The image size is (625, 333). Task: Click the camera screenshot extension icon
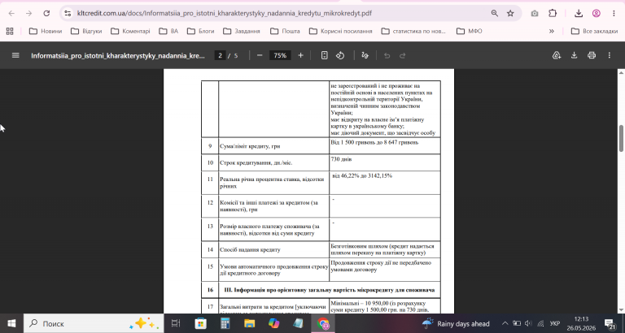tap(535, 13)
